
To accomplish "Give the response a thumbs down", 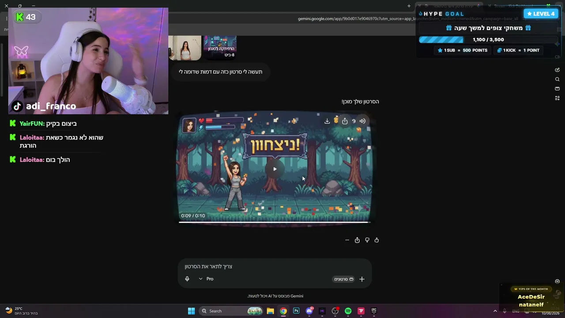I will click(x=367, y=240).
